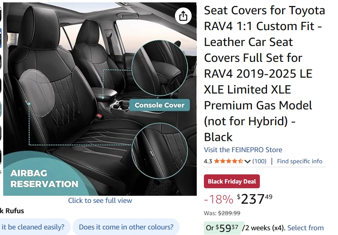Click the share icon on product image
Viewport: 338px width, 235px height.
(183, 16)
